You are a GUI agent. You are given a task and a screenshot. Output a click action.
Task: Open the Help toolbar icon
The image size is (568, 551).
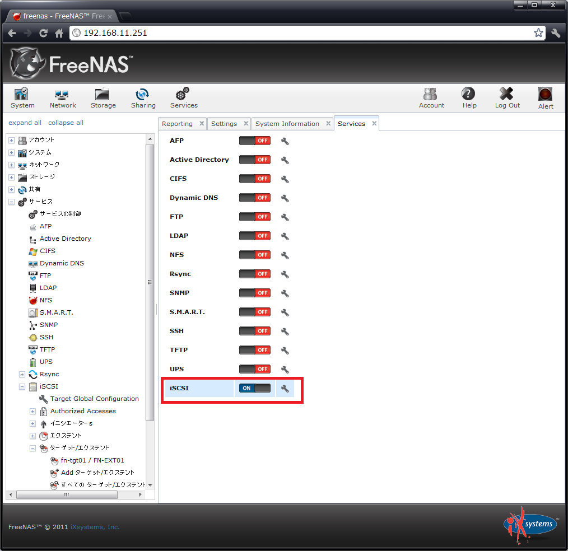coord(469,98)
